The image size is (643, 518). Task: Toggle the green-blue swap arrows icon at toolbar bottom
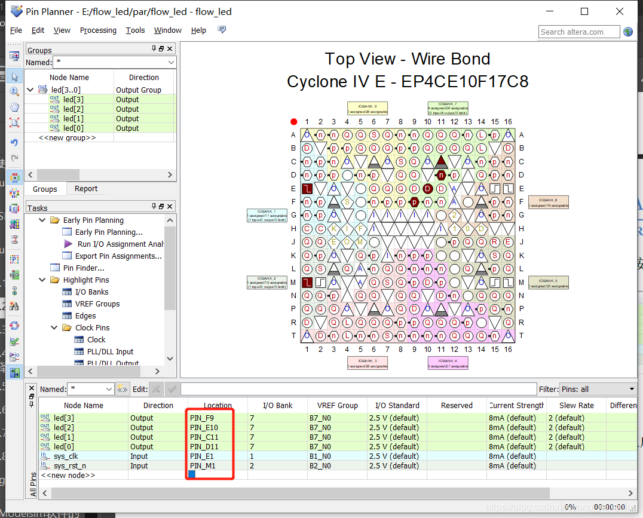tap(14, 372)
